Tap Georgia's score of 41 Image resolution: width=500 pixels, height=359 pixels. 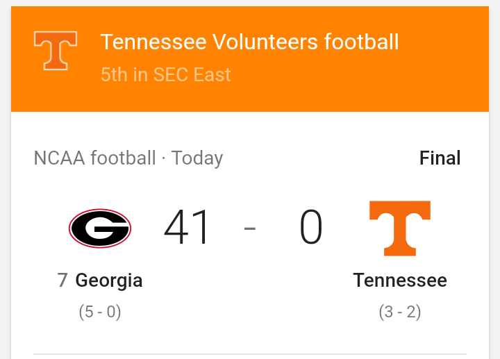click(x=187, y=228)
